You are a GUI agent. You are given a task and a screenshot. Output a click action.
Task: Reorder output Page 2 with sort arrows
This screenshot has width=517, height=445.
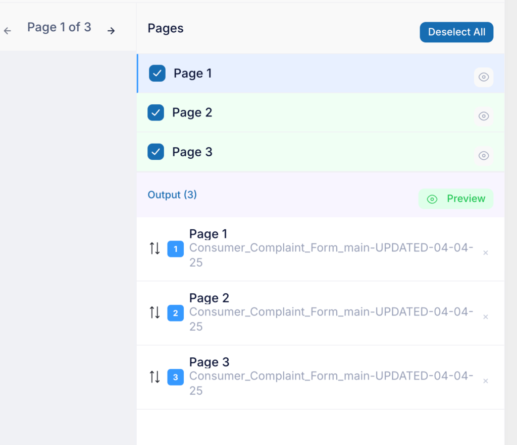coord(154,312)
